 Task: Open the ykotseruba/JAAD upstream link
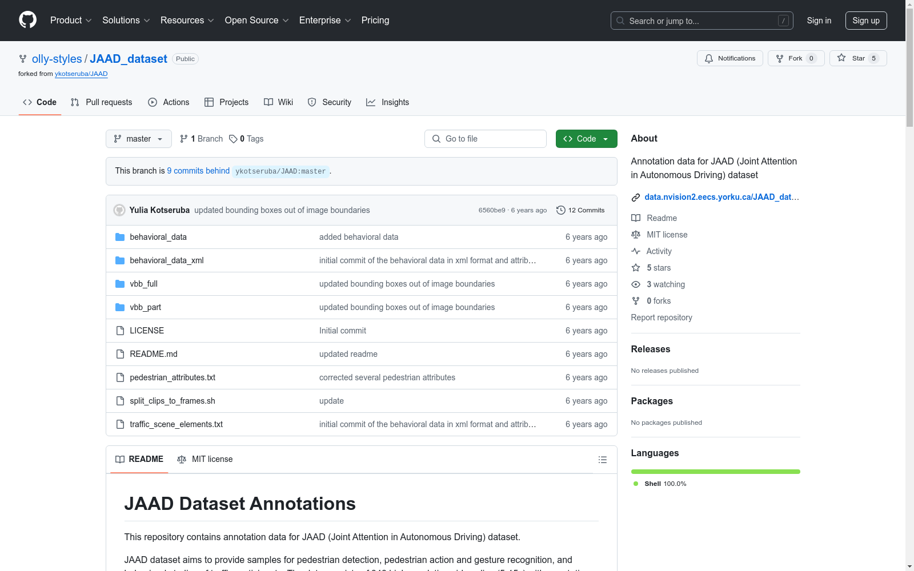coord(81,74)
